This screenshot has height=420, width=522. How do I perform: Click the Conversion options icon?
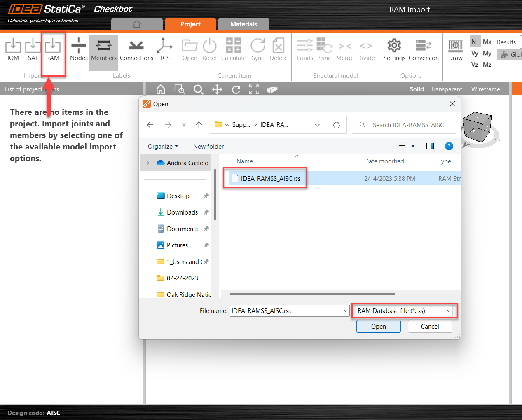click(x=423, y=46)
